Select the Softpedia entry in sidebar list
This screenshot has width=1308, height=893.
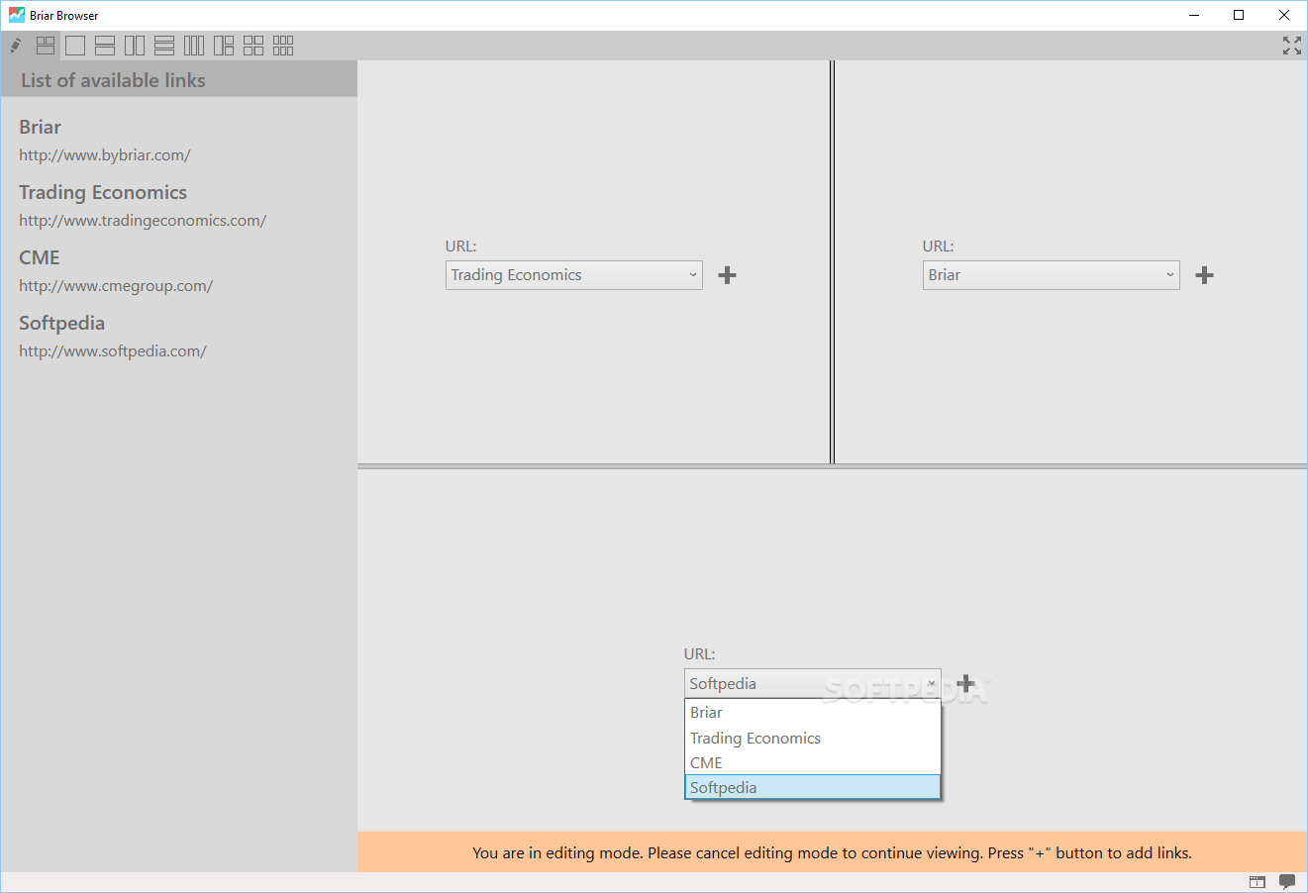[61, 323]
